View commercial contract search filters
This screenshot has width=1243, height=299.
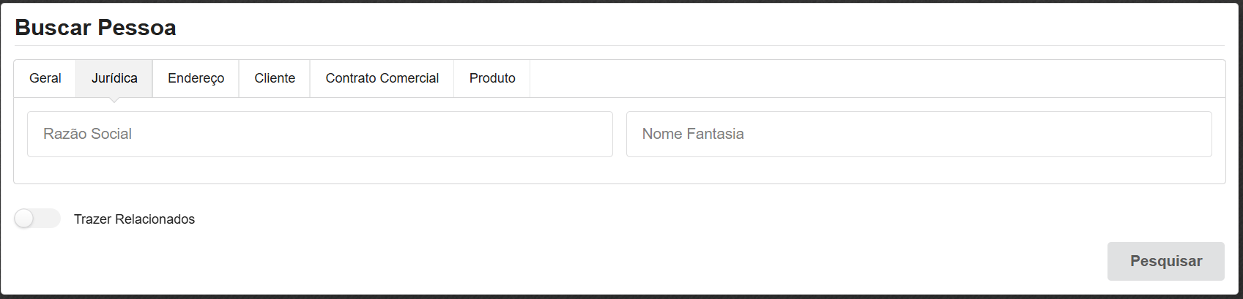(382, 78)
